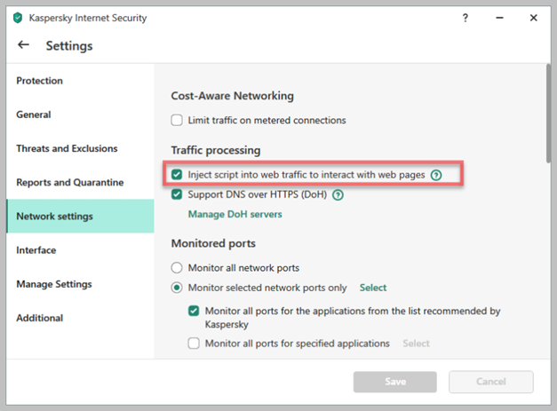The height and width of the screenshot is (411, 557).
Task: Switch to Threats and Exclusions section
Action: coord(67,148)
